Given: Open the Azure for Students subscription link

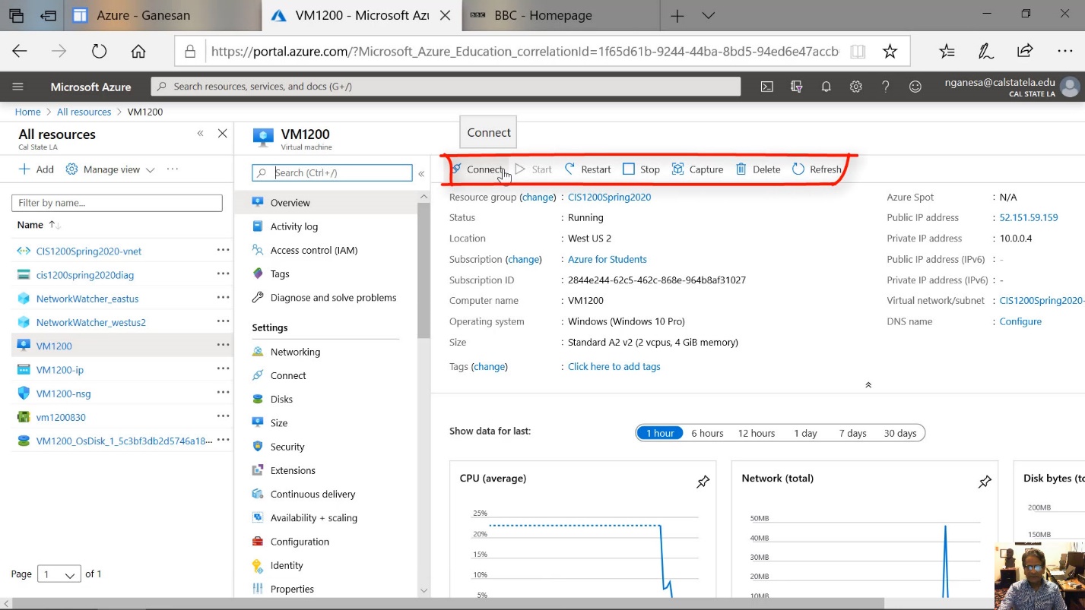Looking at the screenshot, I should tap(607, 259).
